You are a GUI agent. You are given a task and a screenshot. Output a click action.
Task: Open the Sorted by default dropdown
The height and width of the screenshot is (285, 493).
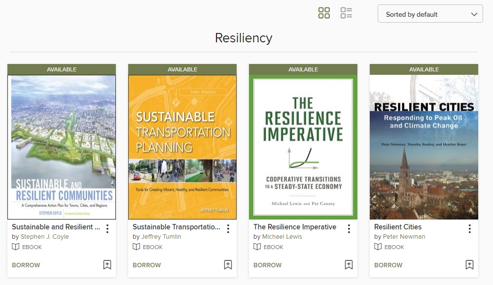click(x=430, y=13)
